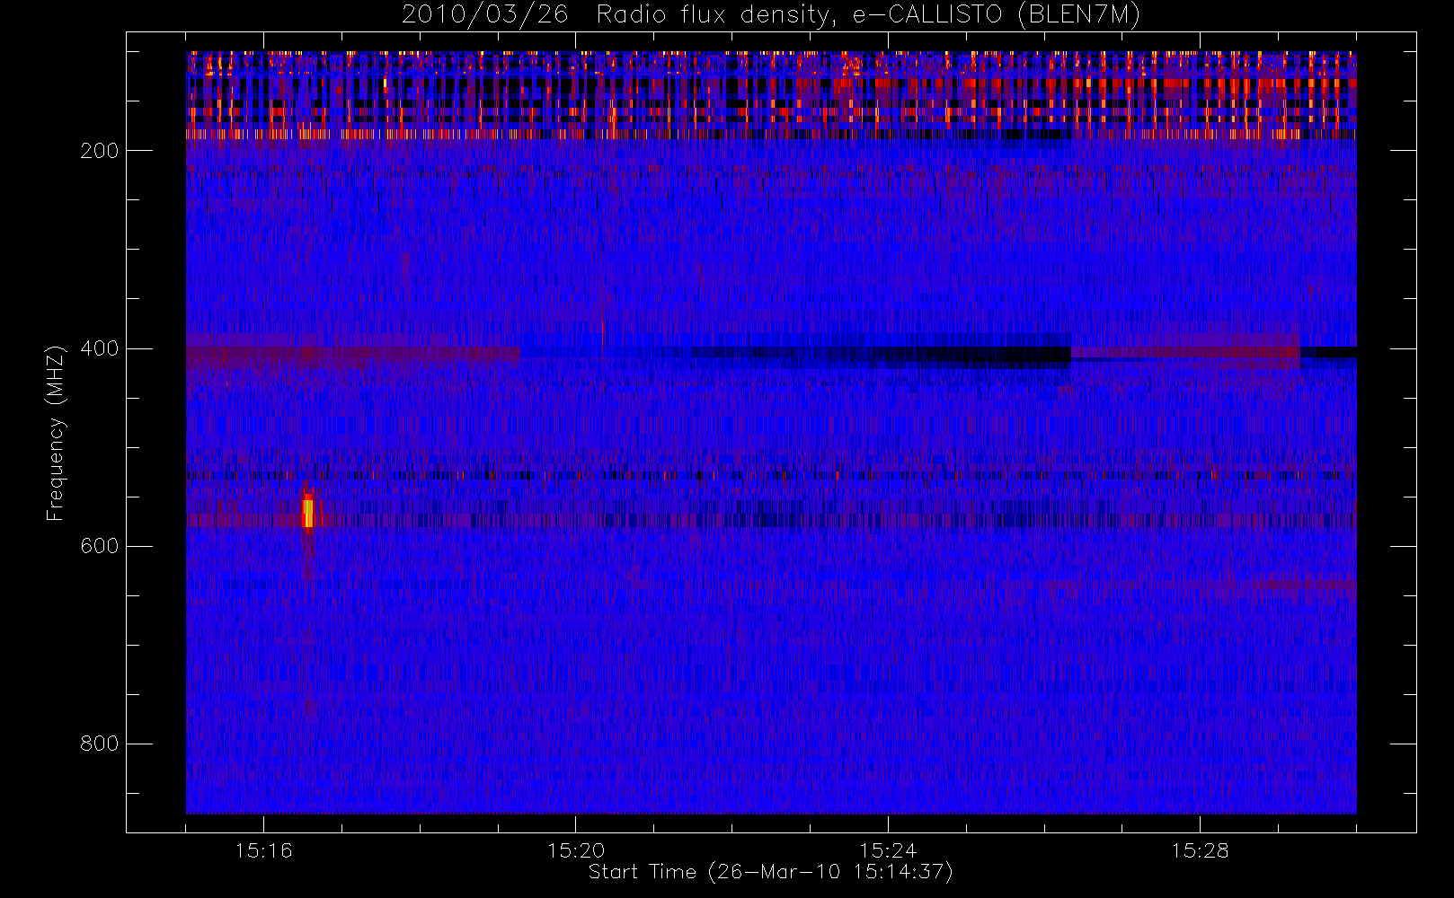Click the 'Frequency (MHZ)' axis label
Image resolution: width=1454 pixels, height=898 pixels.
(x=56, y=433)
